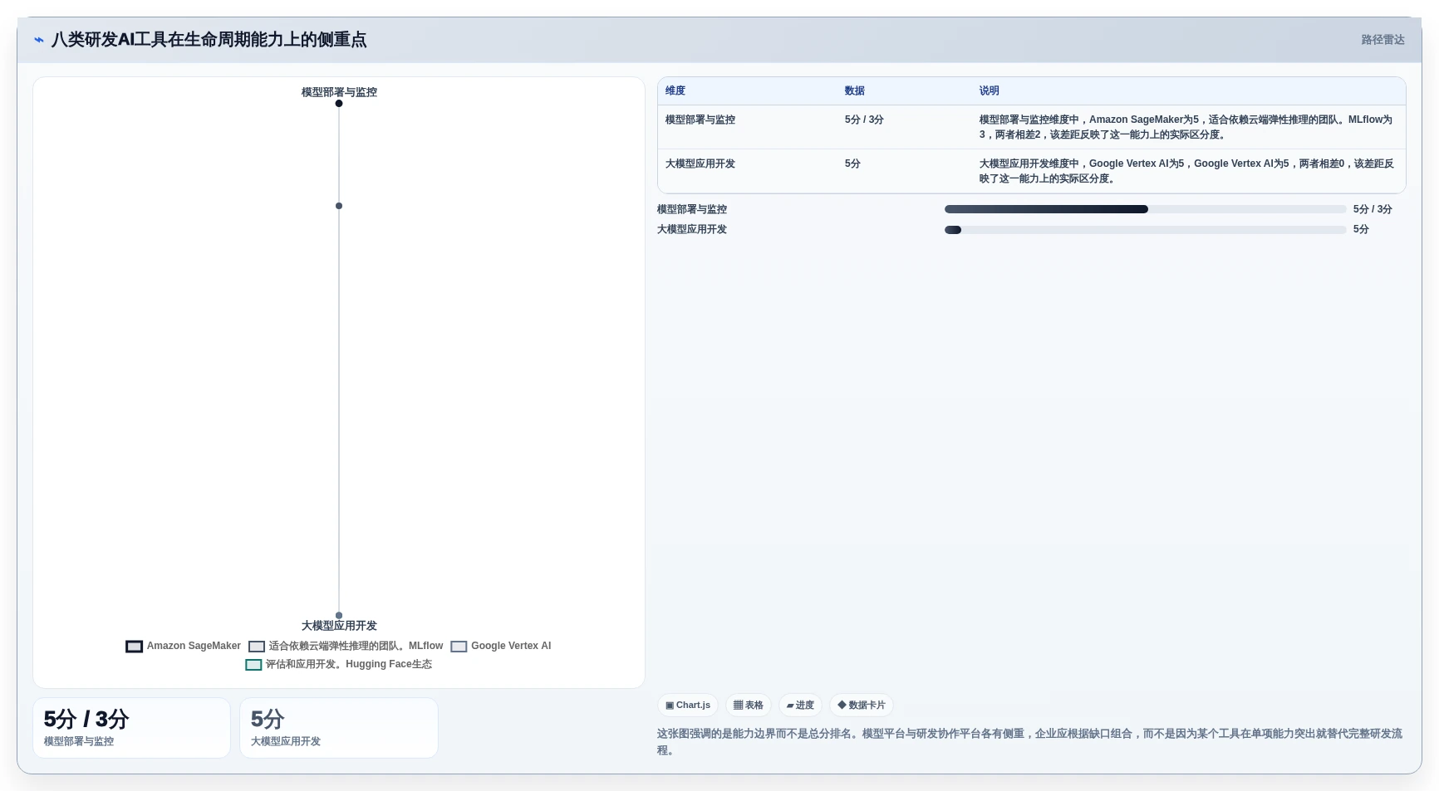Image resolution: width=1439 pixels, height=791 pixels.
Task: Click the 适合依赖云端弹性推理的团队。MLflow legend label
Action: 356,646
